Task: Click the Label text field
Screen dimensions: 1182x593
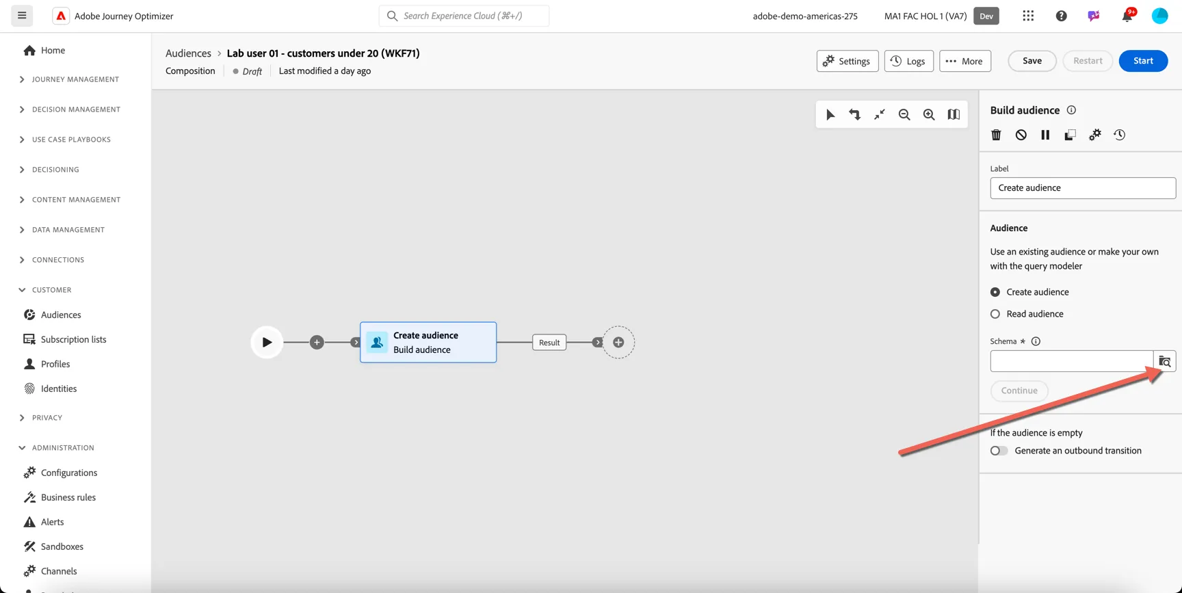Action: point(1082,188)
